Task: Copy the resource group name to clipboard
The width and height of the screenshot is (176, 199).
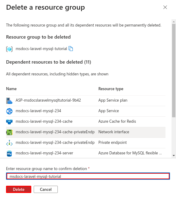Action: pos(71,49)
